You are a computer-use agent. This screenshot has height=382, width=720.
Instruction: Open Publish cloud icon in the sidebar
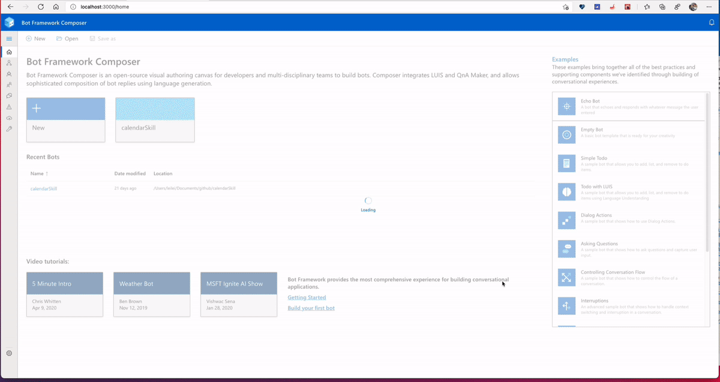click(x=9, y=118)
